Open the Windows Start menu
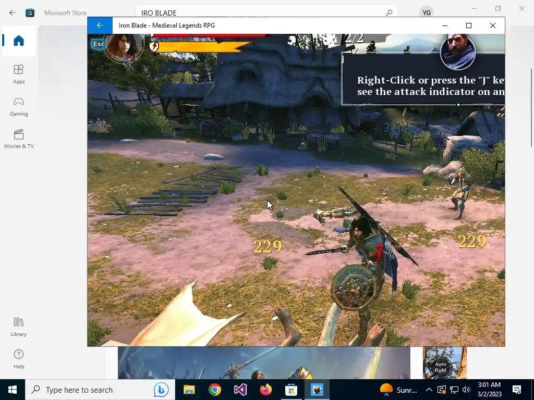 (x=13, y=390)
